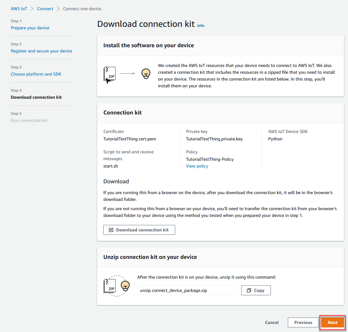
Task: Click Step 2 Register and secure your device
Action: pos(41,51)
